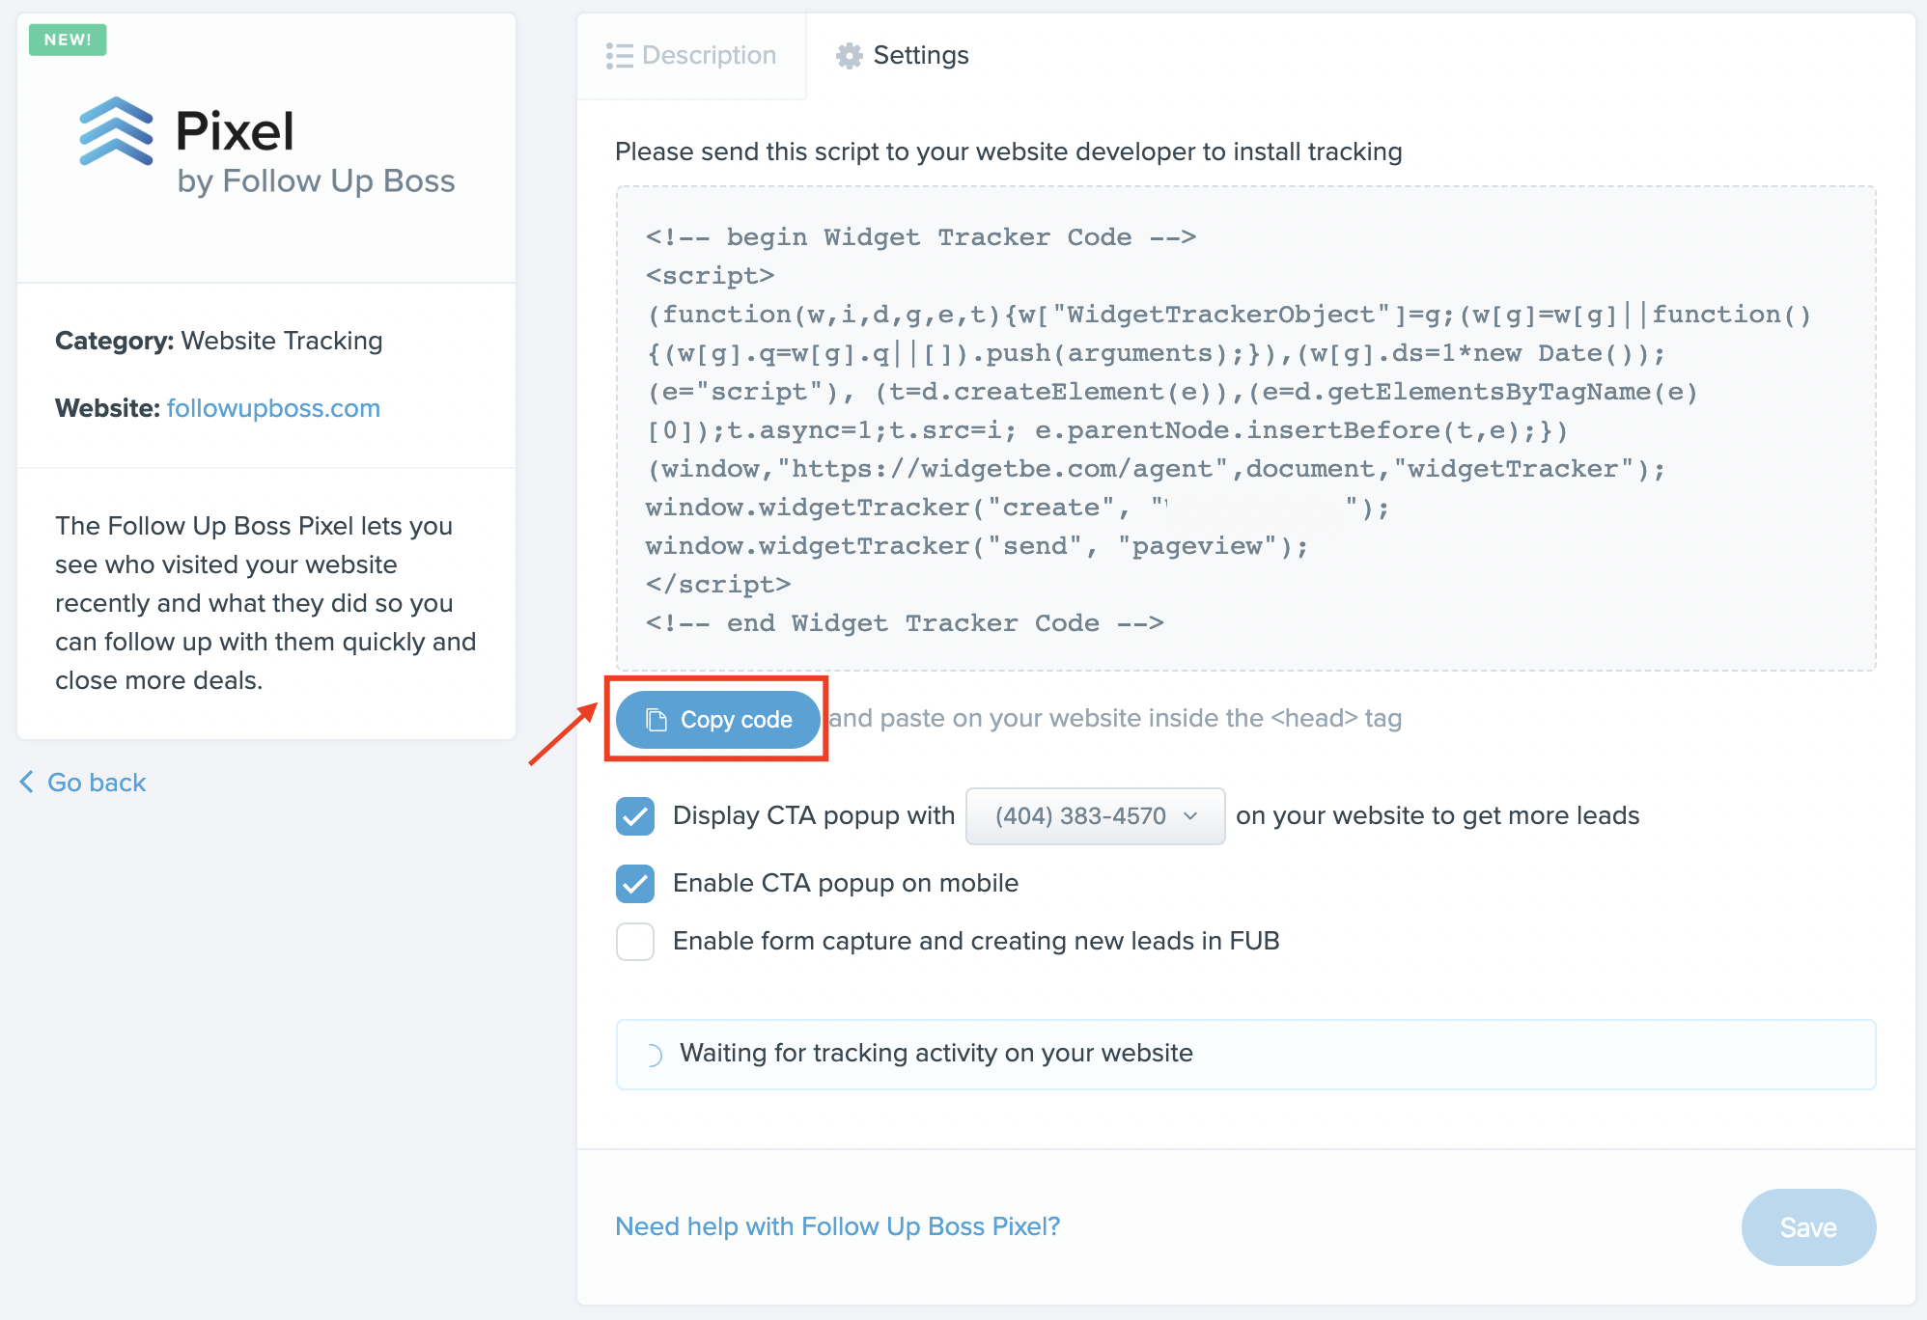Click 'Waiting for tracking activity on your website'
The height and width of the screenshot is (1320, 1927).
pos(936,1053)
